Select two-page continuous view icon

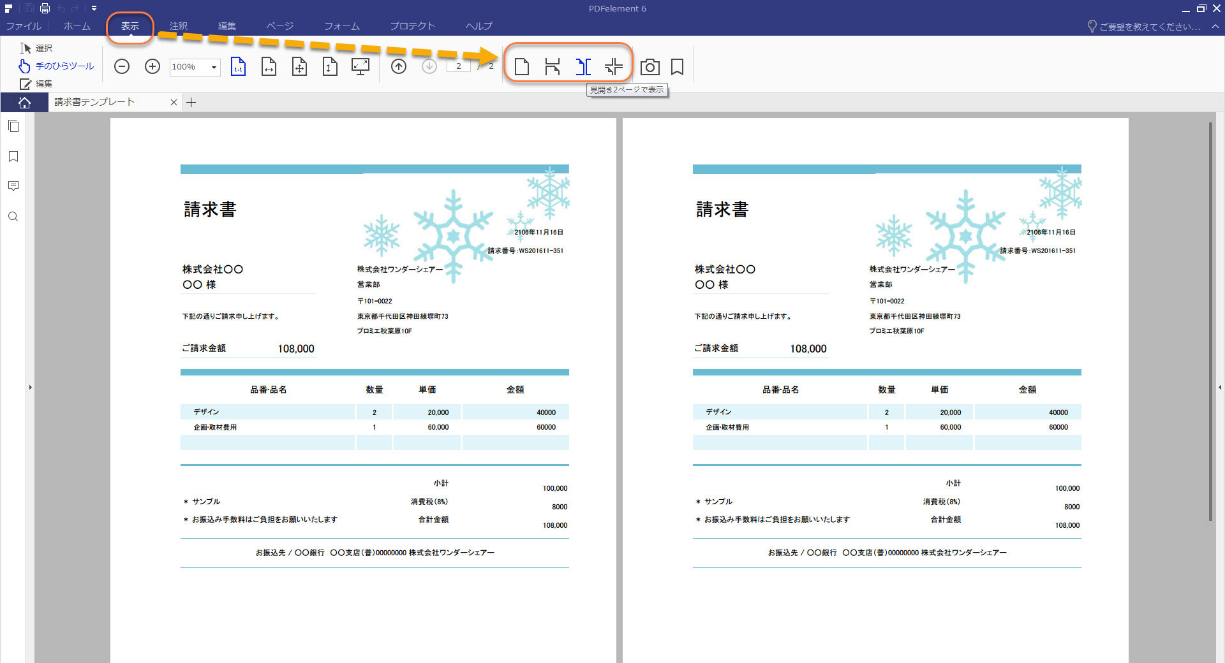click(614, 66)
